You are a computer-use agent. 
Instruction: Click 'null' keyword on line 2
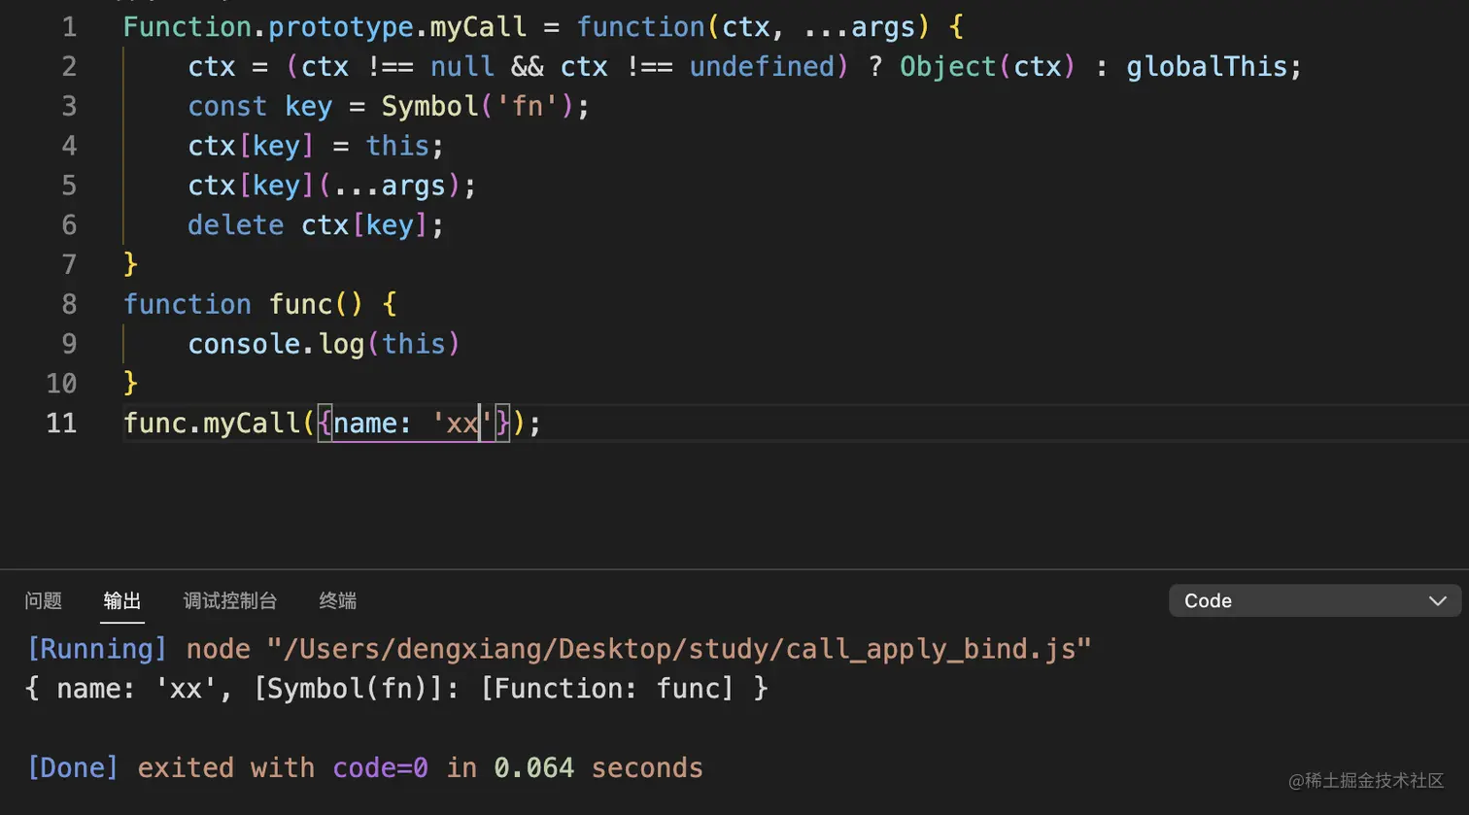(462, 67)
